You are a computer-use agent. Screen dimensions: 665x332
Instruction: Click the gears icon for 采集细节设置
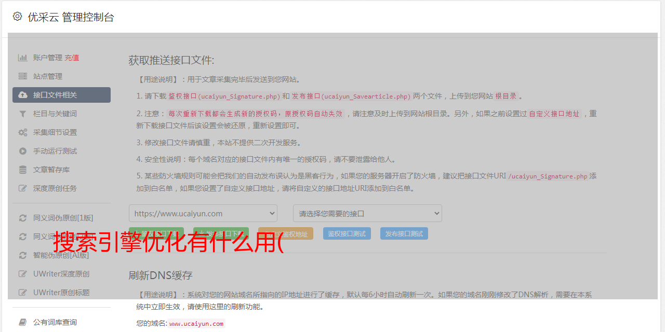[23, 132]
